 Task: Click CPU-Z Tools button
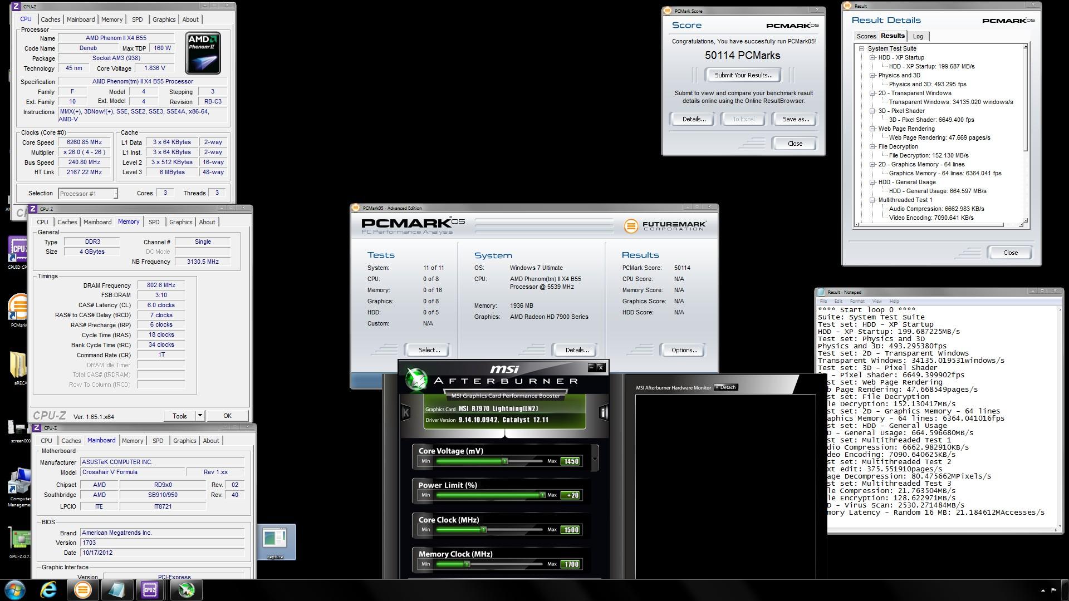tap(179, 416)
